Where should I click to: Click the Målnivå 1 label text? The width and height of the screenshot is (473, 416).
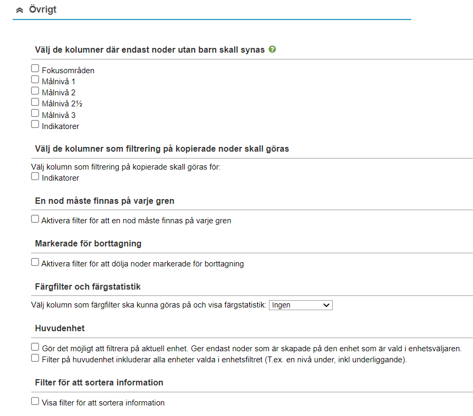pyautogui.click(x=59, y=81)
